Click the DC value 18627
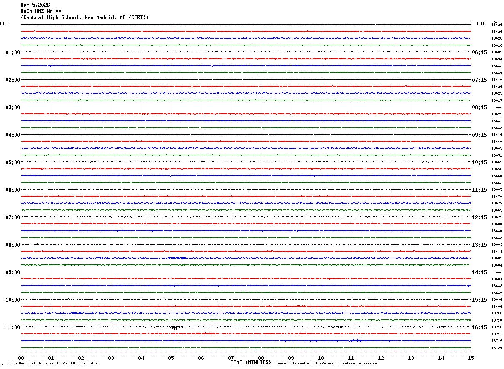Image resolution: width=504 pixels, height=369 pixels. [497, 100]
